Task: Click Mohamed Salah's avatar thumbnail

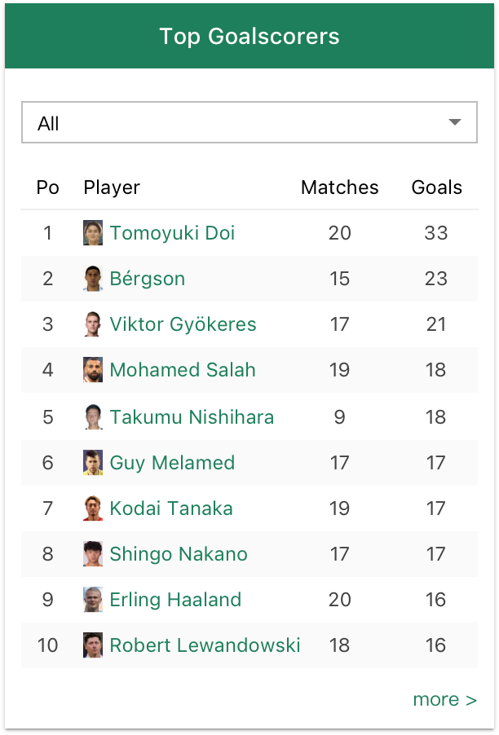Action: [93, 370]
